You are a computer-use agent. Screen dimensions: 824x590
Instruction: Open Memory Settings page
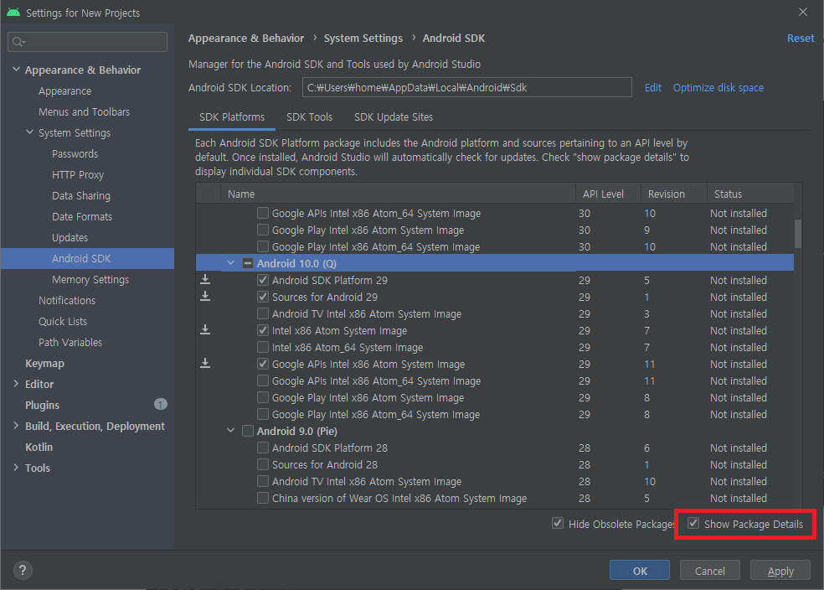(90, 280)
